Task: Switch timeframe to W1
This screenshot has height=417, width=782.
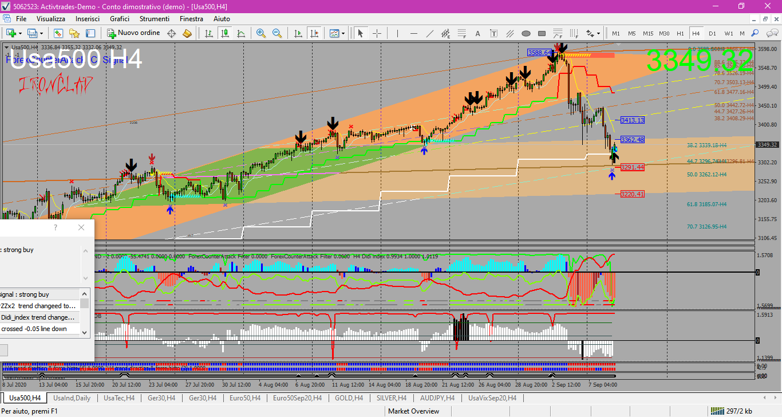Action: (728, 33)
